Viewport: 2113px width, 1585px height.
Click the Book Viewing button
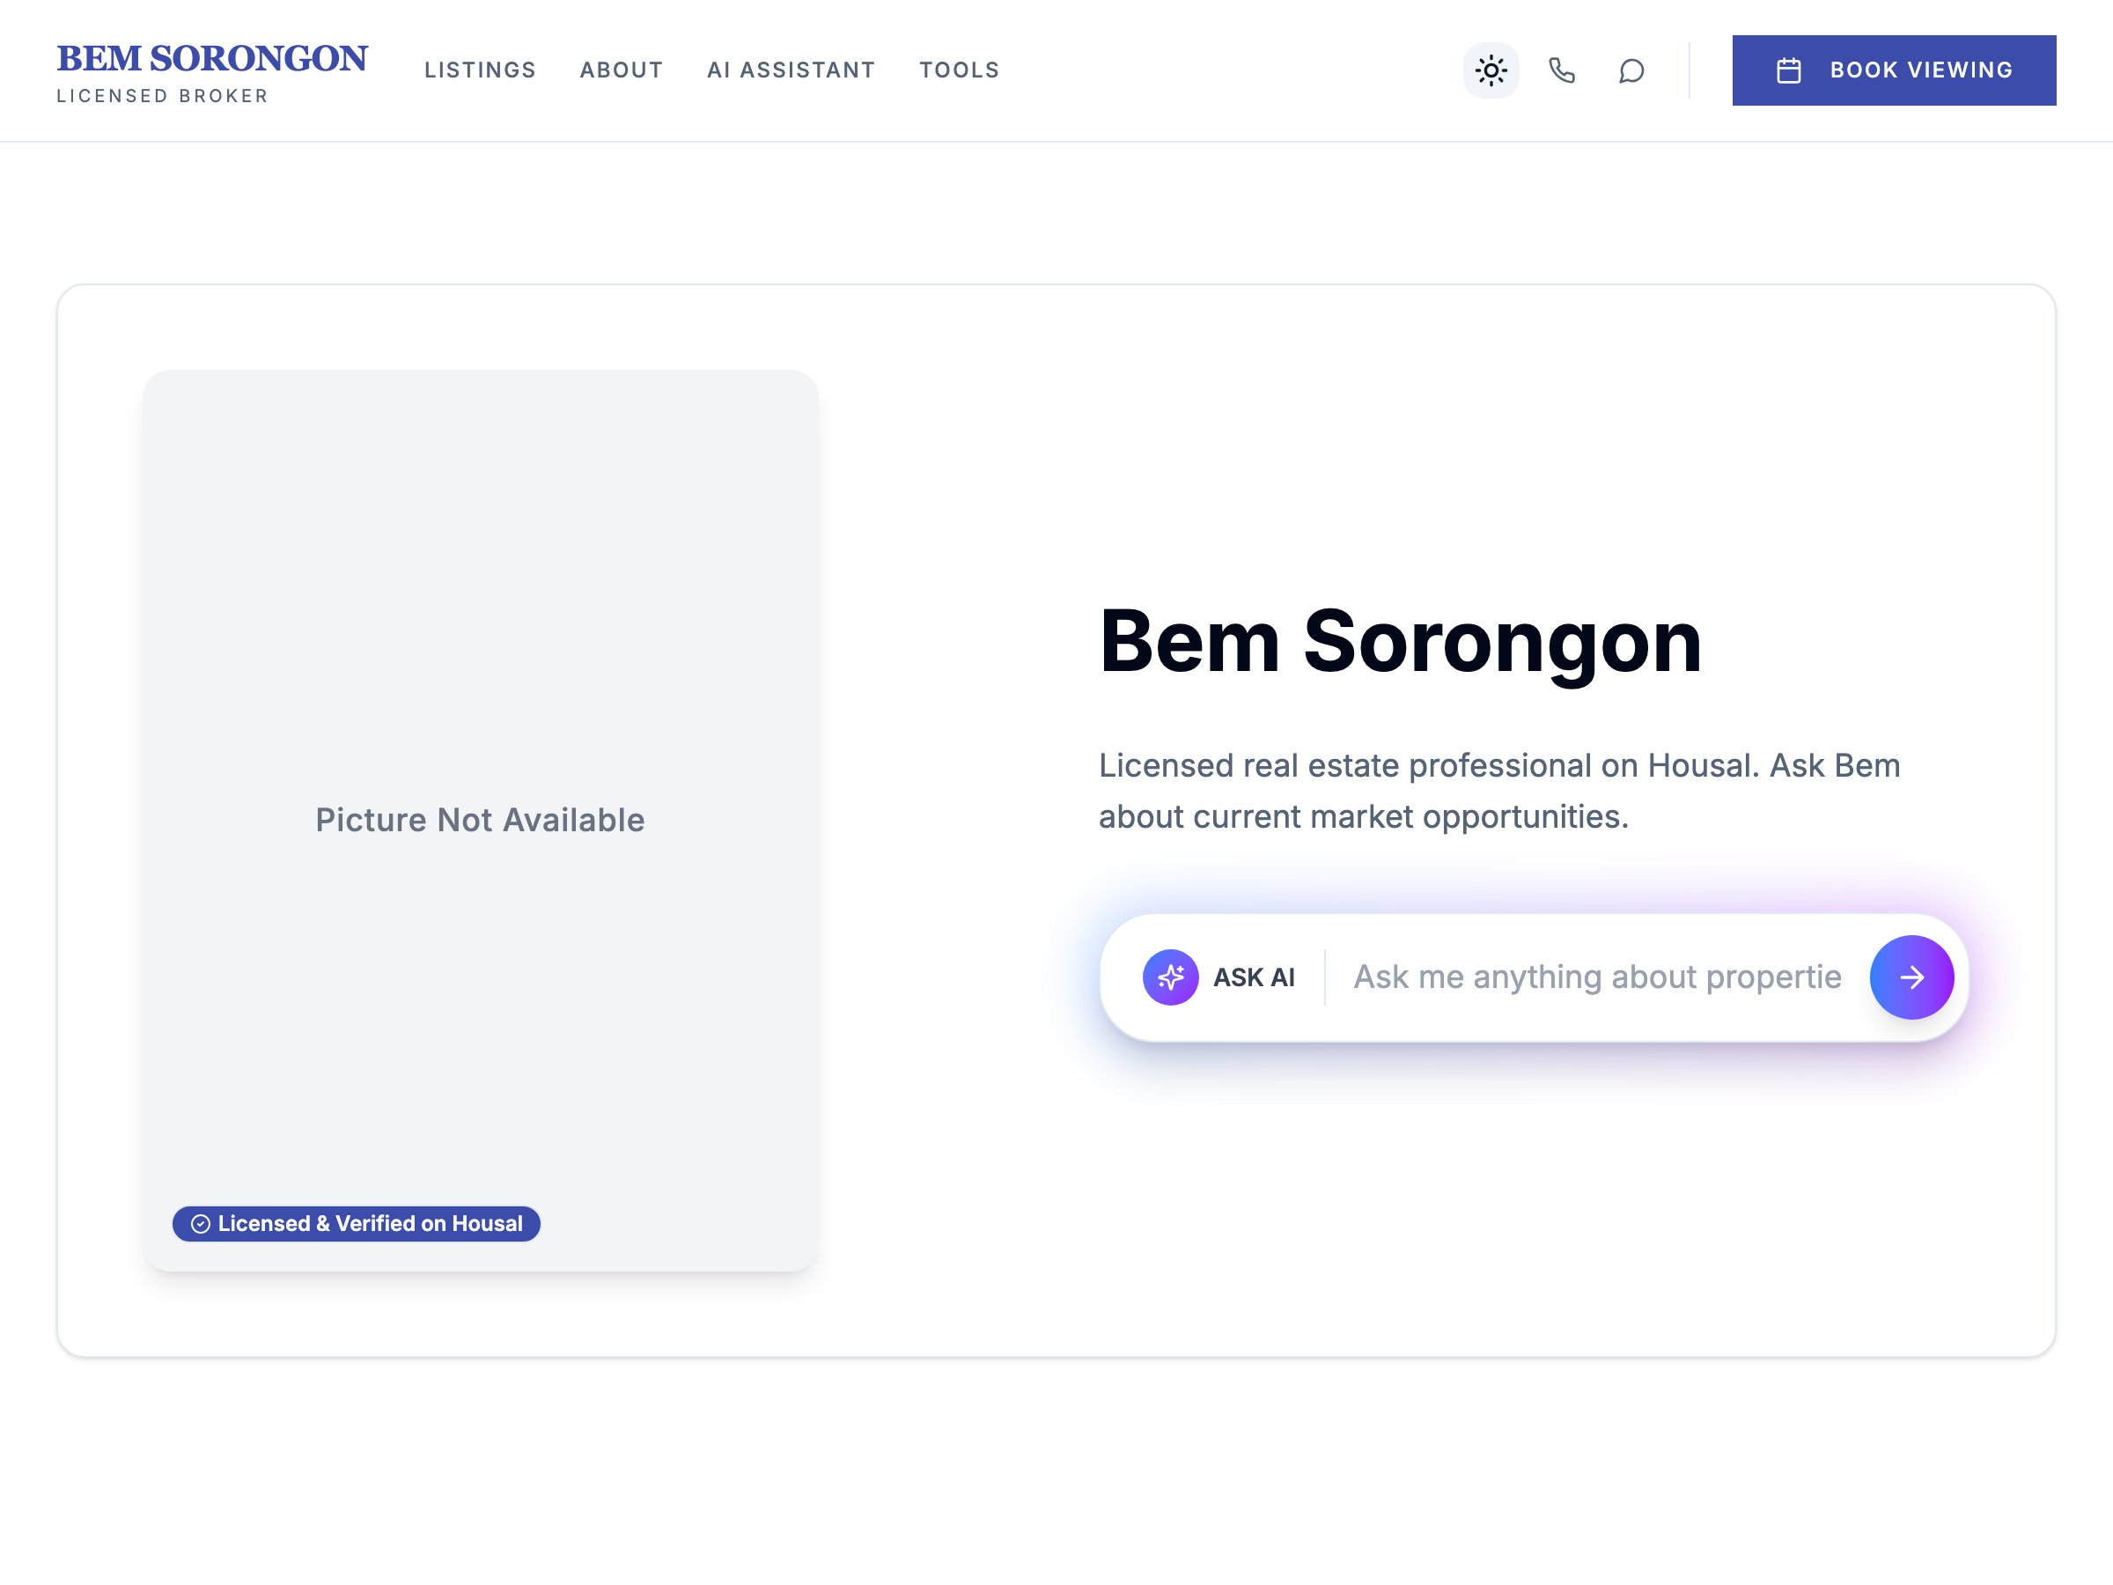pos(1895,69)
